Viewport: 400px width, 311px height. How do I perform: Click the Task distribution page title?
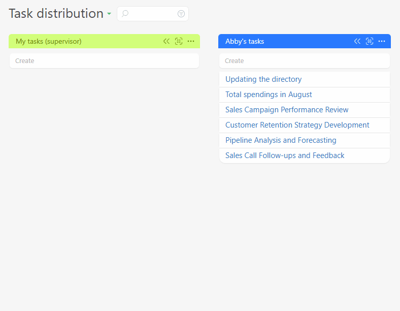pyautogui.click(x=56, y=14)
